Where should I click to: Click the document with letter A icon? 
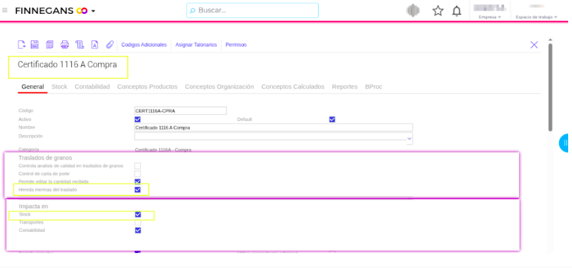tap(94, 44)
